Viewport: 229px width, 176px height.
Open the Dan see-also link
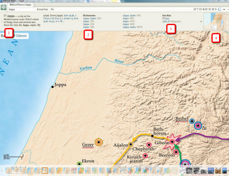167,18
